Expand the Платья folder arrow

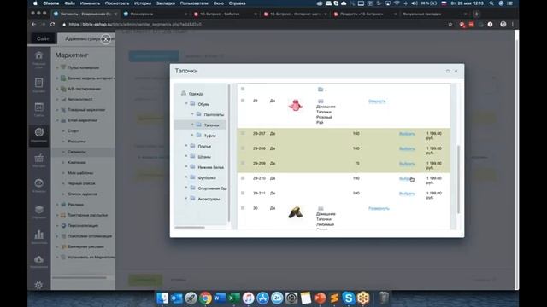pos(186,146)
